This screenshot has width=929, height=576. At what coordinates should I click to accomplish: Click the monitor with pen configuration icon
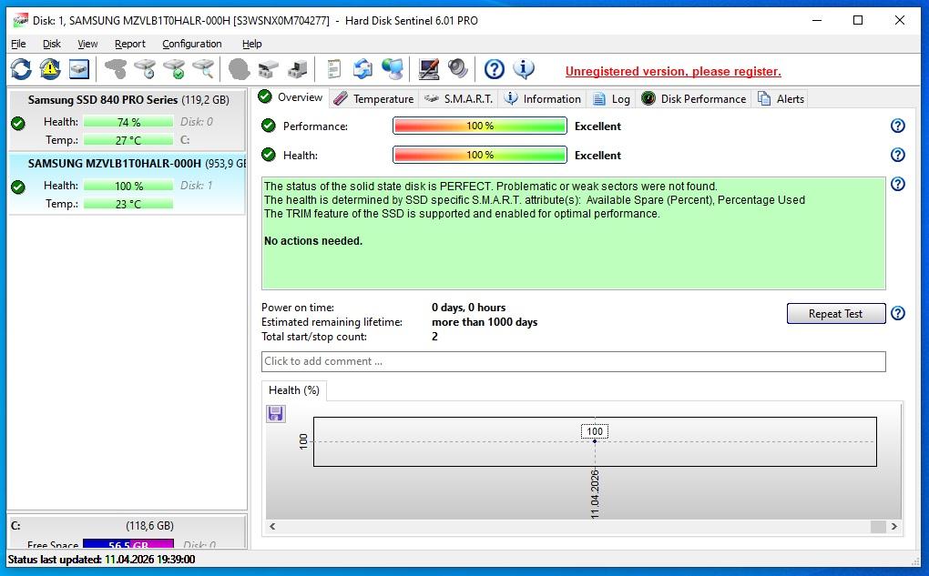tap(428, 69)
